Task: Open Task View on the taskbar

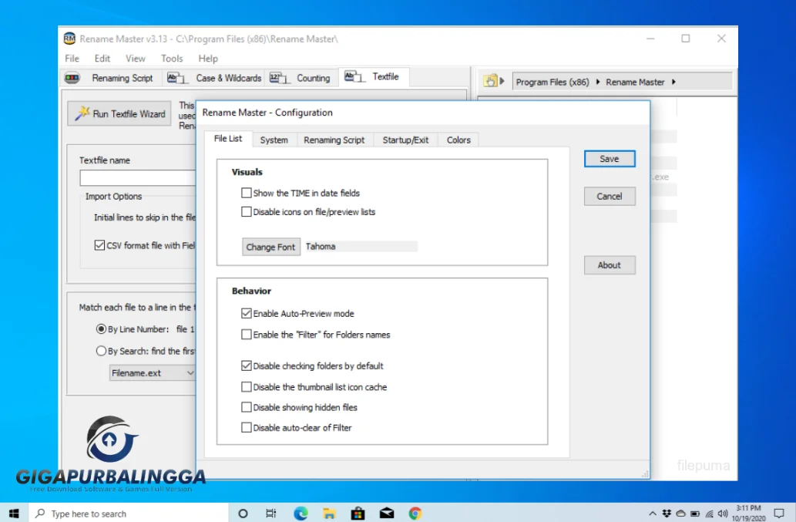Action: pyautogui.click(x=271, y=514)
